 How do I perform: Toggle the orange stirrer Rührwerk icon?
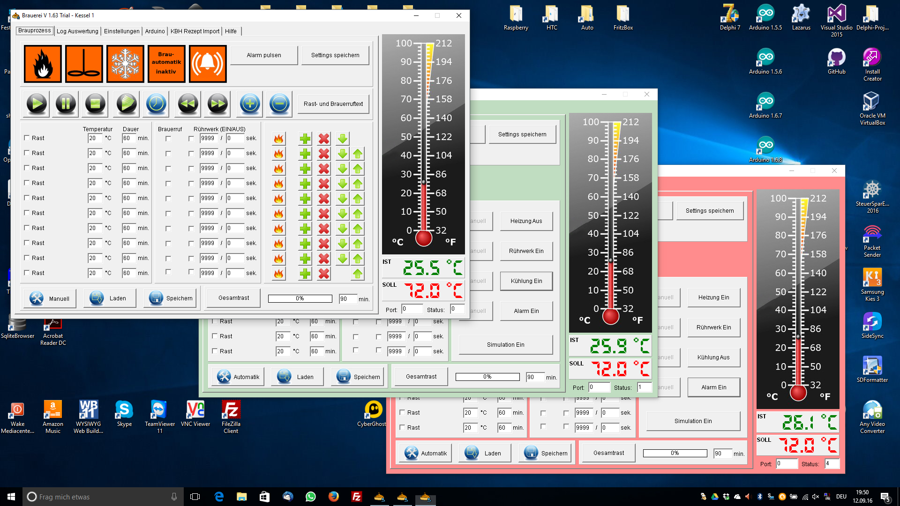84,64
